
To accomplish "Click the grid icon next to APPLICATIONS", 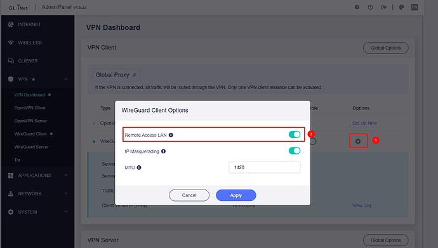I will pos(11,176).
